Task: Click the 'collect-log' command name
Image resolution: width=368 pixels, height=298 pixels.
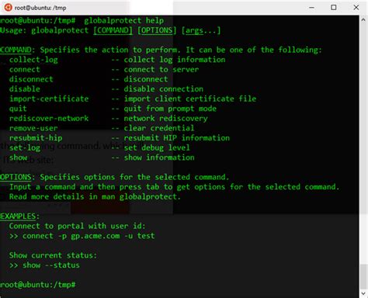Action: click(x=33, y=60)
